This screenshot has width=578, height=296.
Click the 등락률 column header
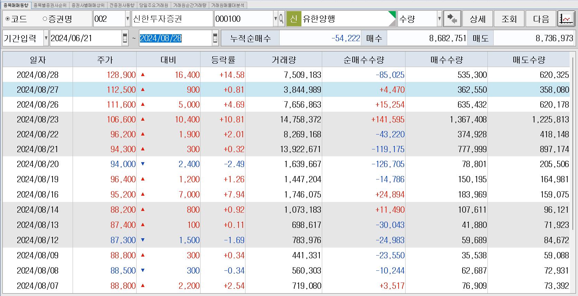[223, 59]
